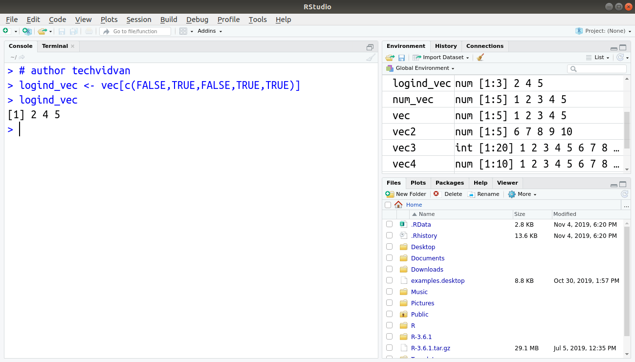The width and height of the screenshot is (635, 362).
Task: Tick the checkbox for Downloads folder
Action: (x=389, y=269)
